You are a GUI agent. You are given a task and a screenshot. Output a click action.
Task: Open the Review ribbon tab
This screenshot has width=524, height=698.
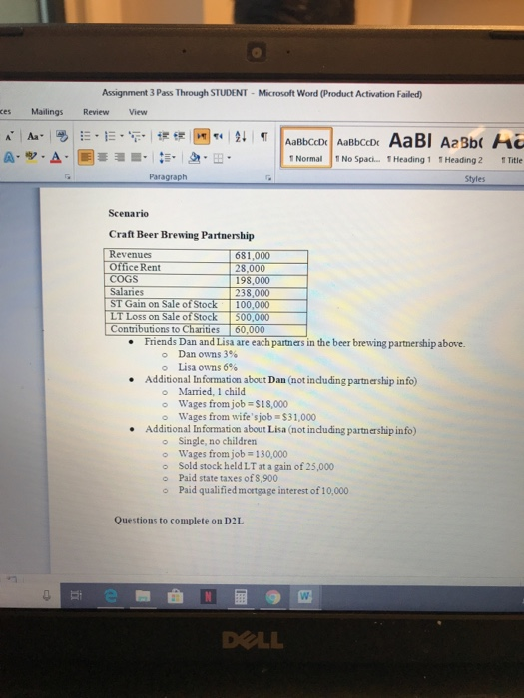(96, 112)
